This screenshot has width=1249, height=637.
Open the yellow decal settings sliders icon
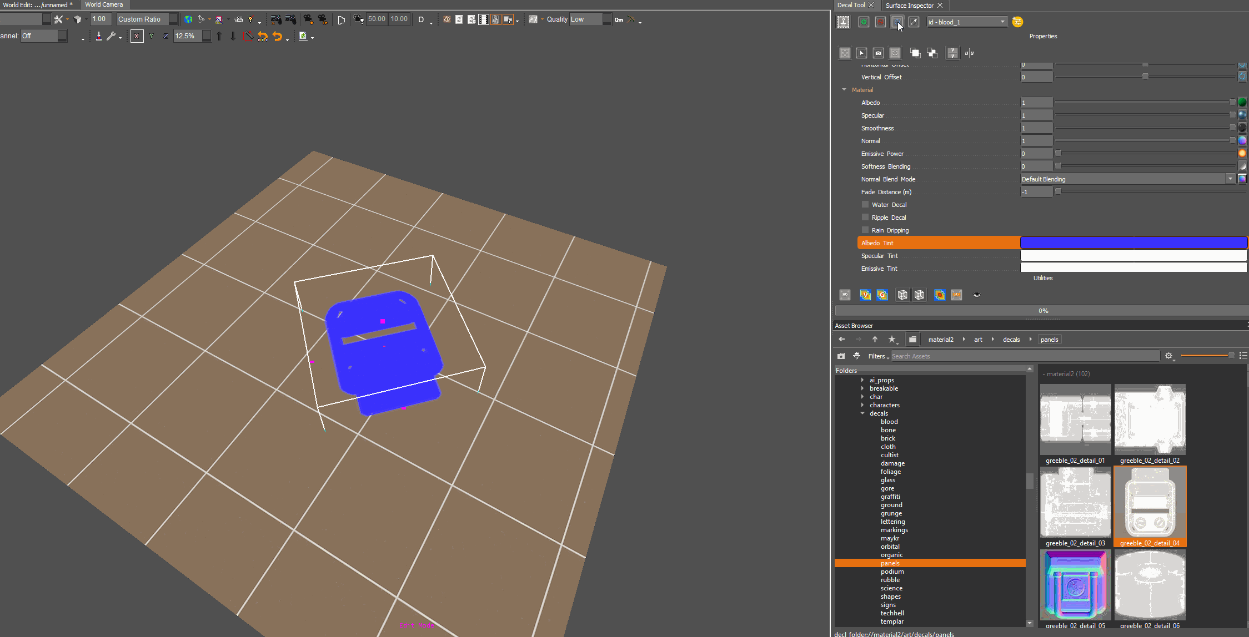pos(1017,22)
